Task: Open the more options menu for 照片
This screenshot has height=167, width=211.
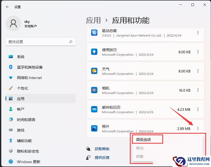Action: (198, 128)
